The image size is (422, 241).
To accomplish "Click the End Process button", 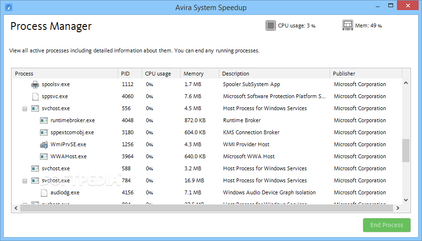I will pos(387,225).
